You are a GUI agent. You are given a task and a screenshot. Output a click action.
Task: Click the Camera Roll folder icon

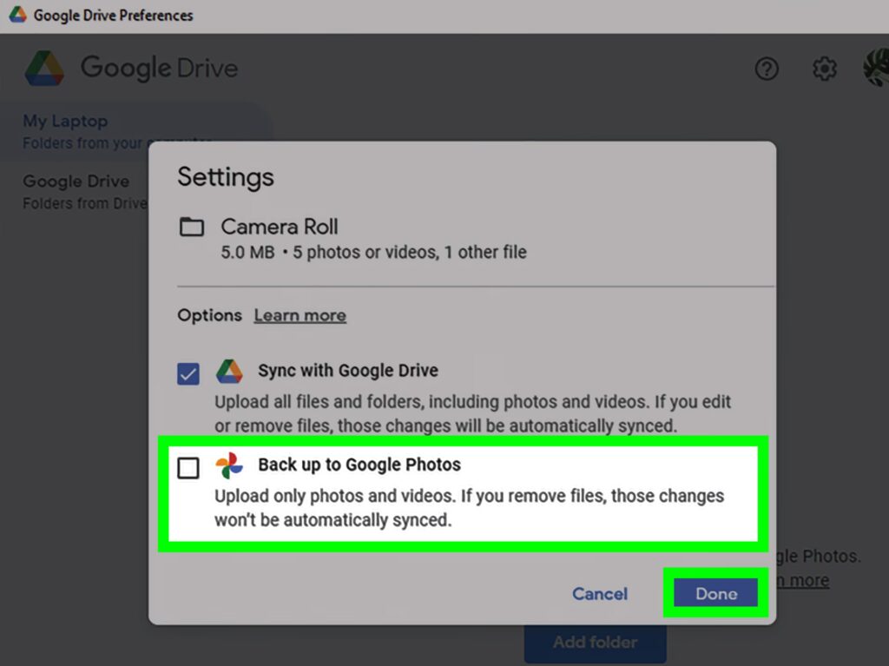pos(191,227)
